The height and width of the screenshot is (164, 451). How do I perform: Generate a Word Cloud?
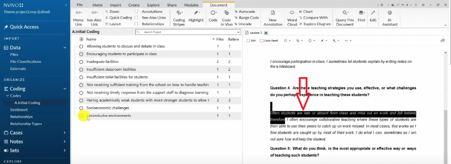pyautogui.click(x=292, y=18)
